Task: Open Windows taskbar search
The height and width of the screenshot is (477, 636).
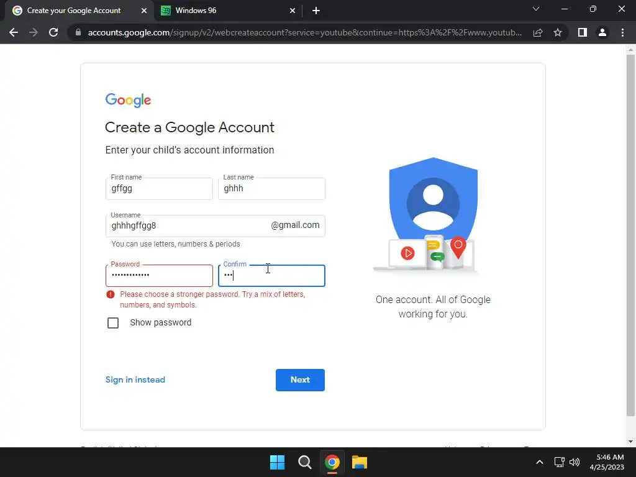Action: (304, 462)
